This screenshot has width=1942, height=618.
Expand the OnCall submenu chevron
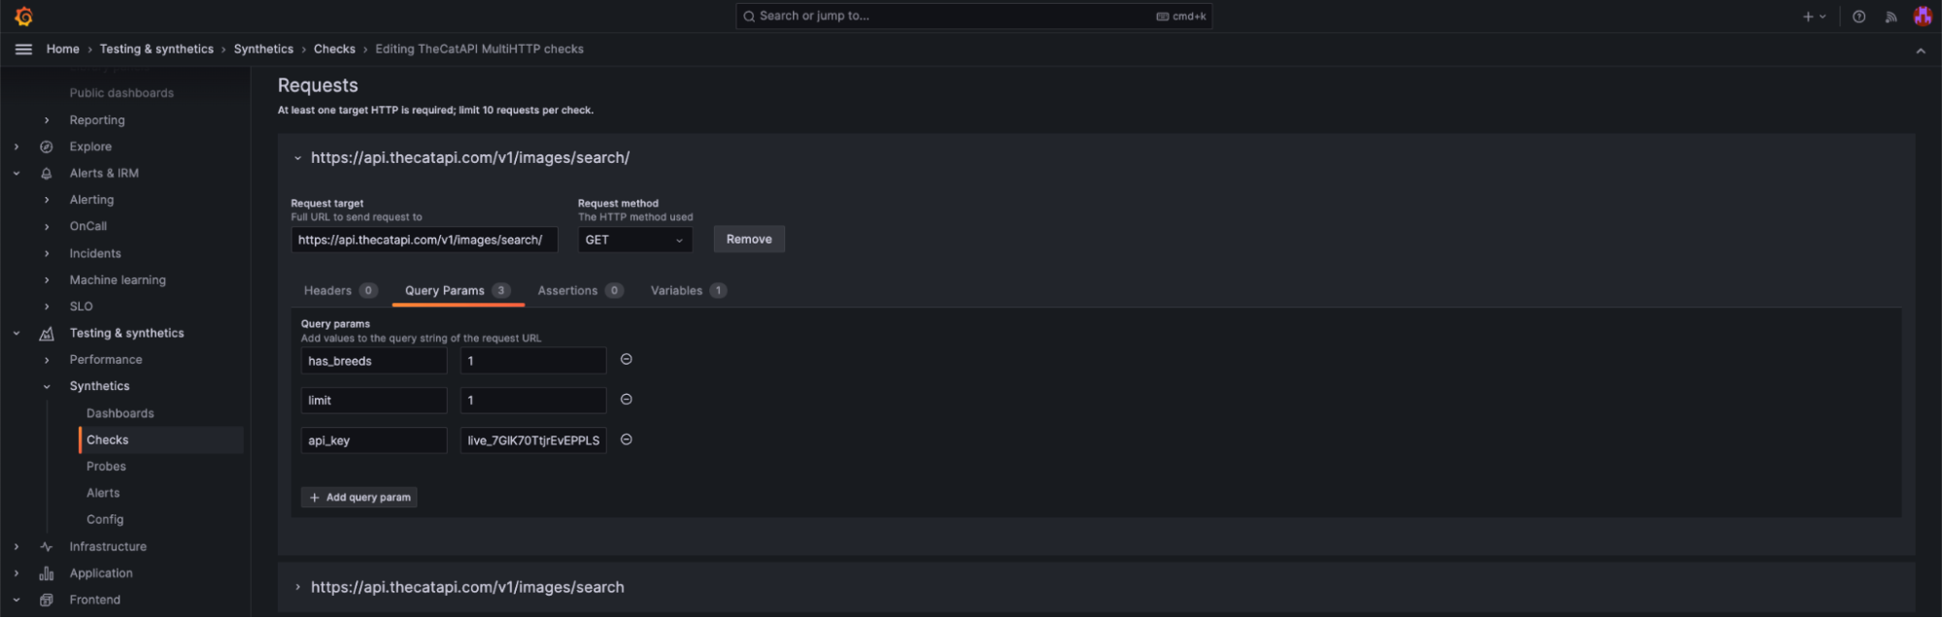(x=46, y=227)
